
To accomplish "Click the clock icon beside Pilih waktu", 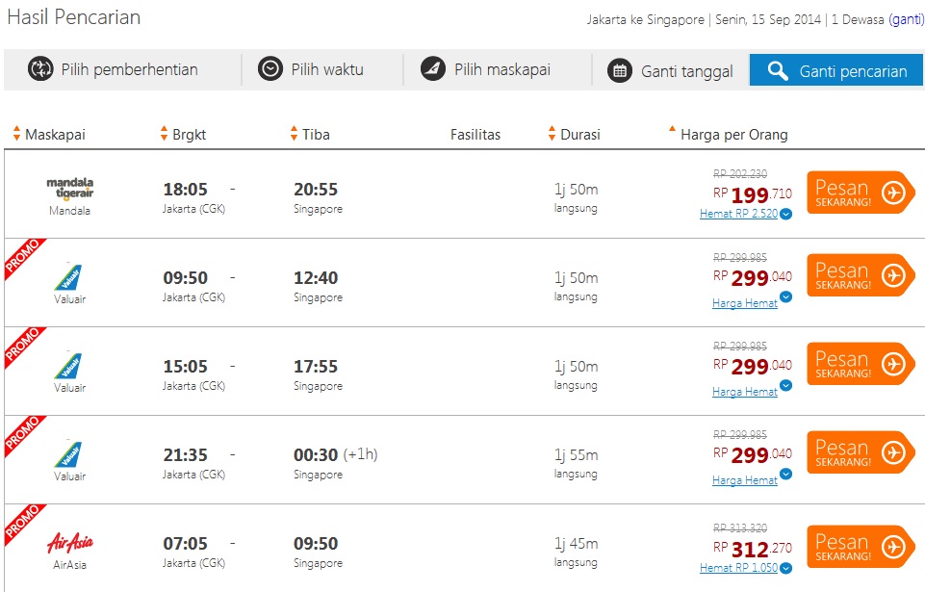I will (x=270, y=69).
